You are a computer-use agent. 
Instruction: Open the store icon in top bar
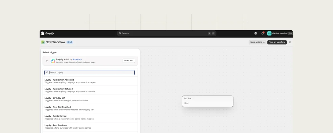coord(255,33)
